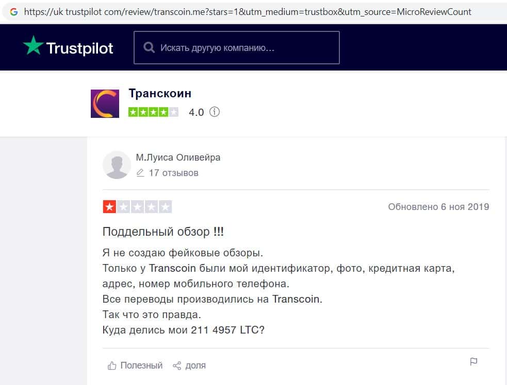The image size is (507, 385).
Task: Click the pencil icon next to review count
Action: click(x=140, y=173)
